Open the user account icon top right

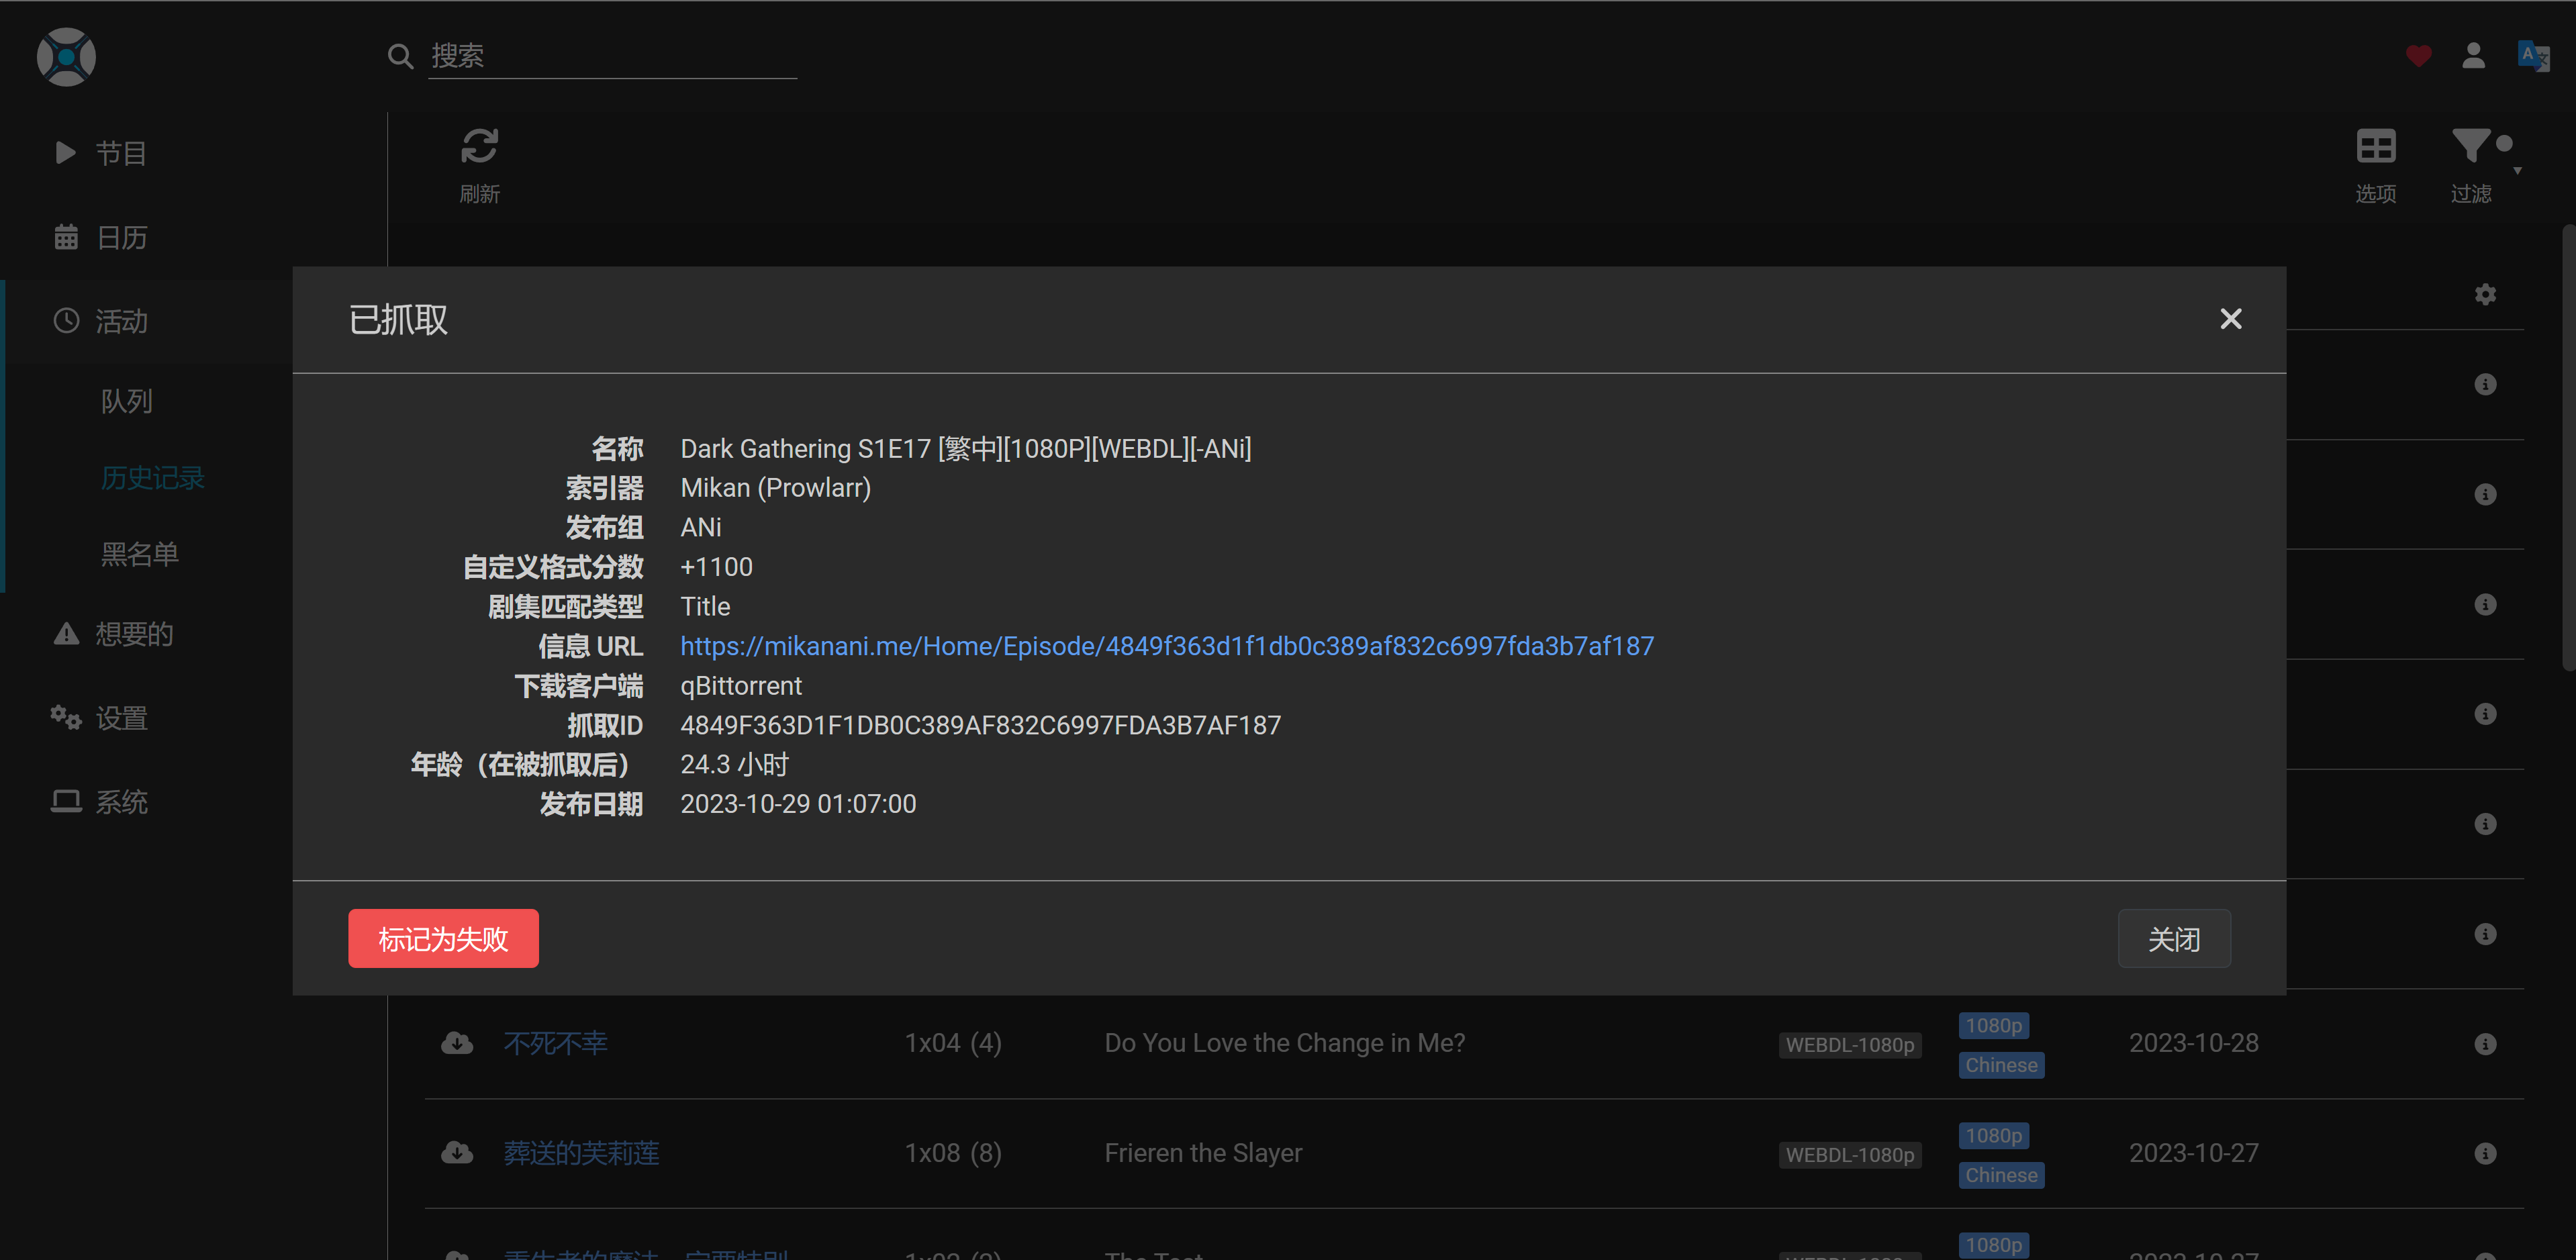click(x=2474, y=56)
